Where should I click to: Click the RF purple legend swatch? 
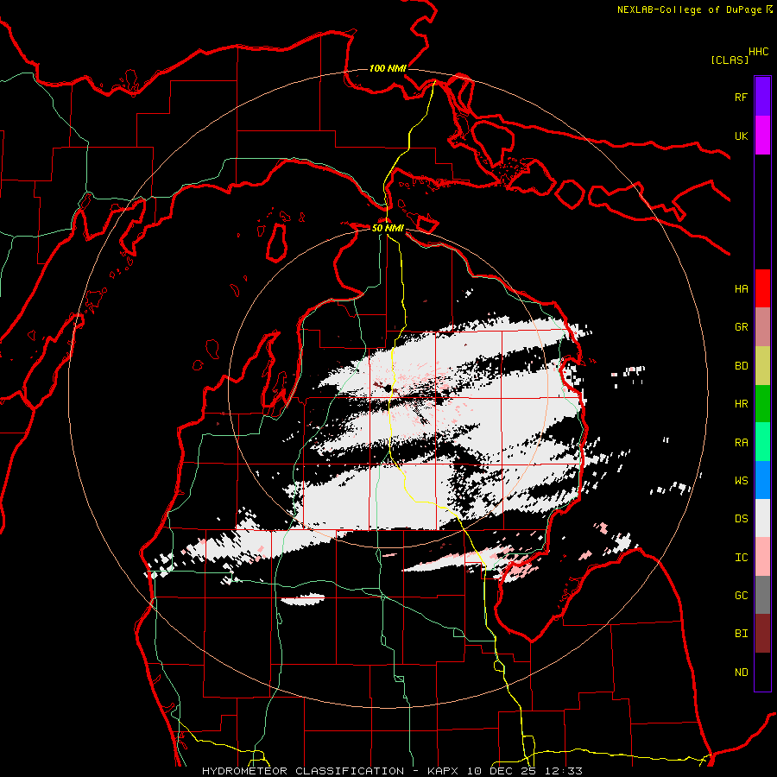(762, 97)
